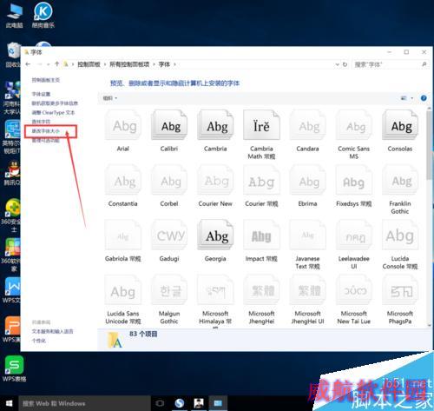The image size is (434, 411).
Task: Open the blue help icon
Action: click(424, 98)
